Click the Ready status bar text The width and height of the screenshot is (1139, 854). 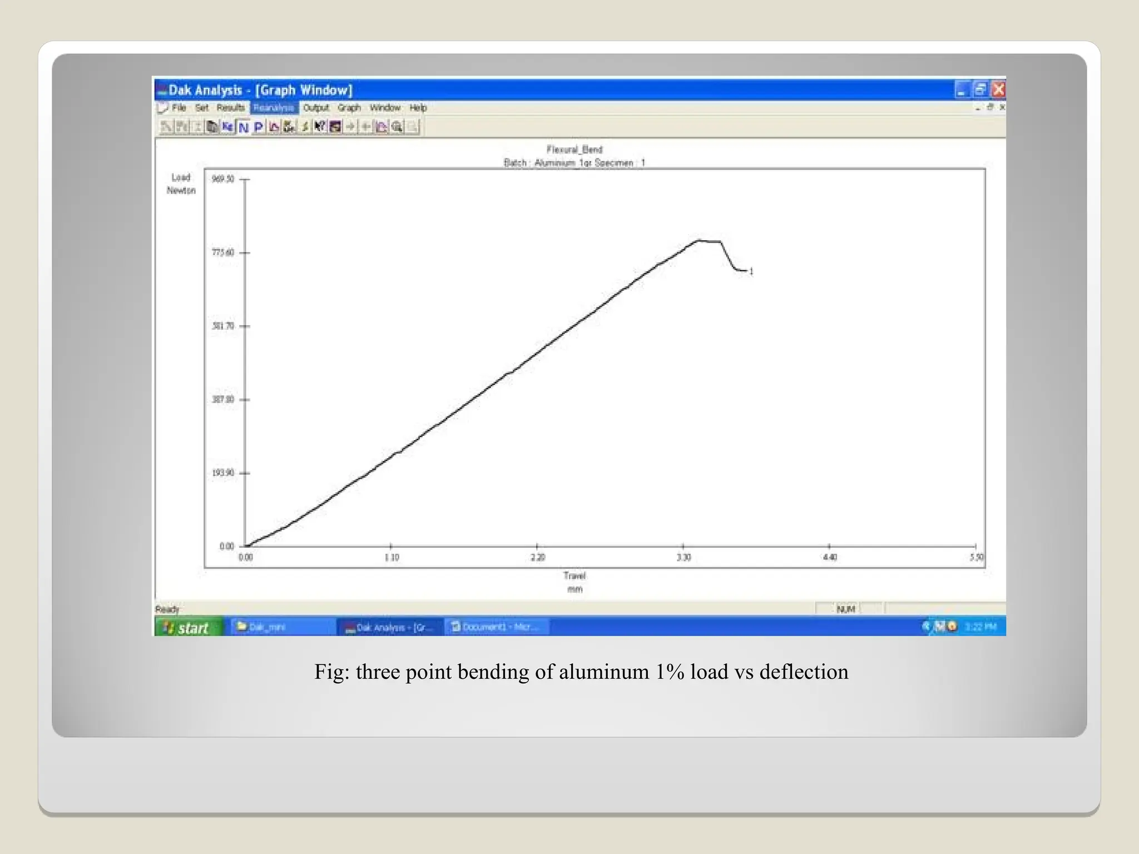pos(167,609)
